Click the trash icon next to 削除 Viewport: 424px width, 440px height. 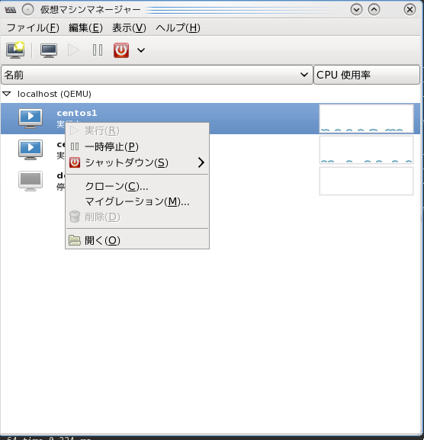(x=75, y=217)
